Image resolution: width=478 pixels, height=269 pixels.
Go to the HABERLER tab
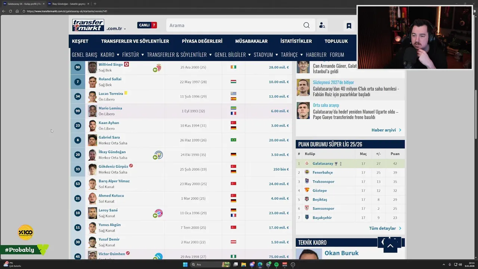(316, 55)
